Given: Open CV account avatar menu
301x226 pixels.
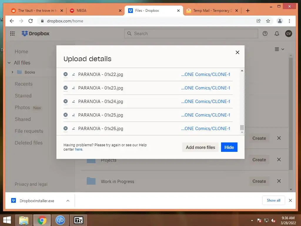Looking at the screenshot, I should [x=288, y=34].
